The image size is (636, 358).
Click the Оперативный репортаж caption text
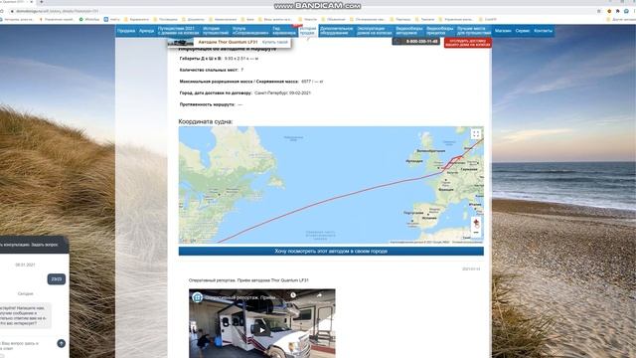[248, 280]
